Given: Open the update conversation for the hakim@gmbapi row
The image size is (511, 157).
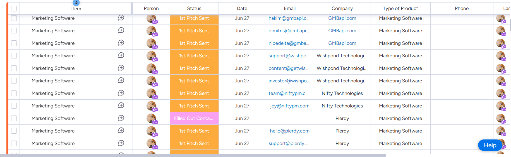Looking at the screenshot, I should (121, 18).
